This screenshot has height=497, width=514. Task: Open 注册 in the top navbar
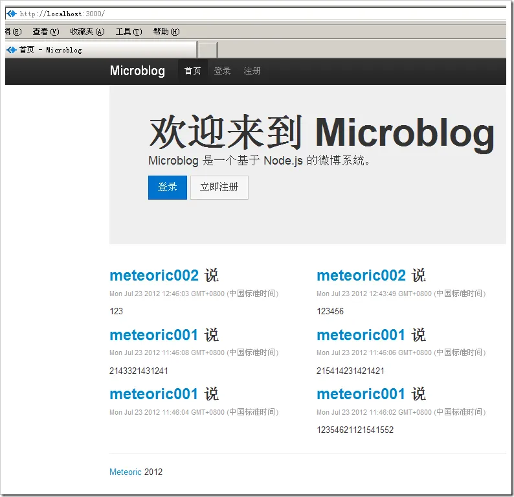[x=252, y=71]
